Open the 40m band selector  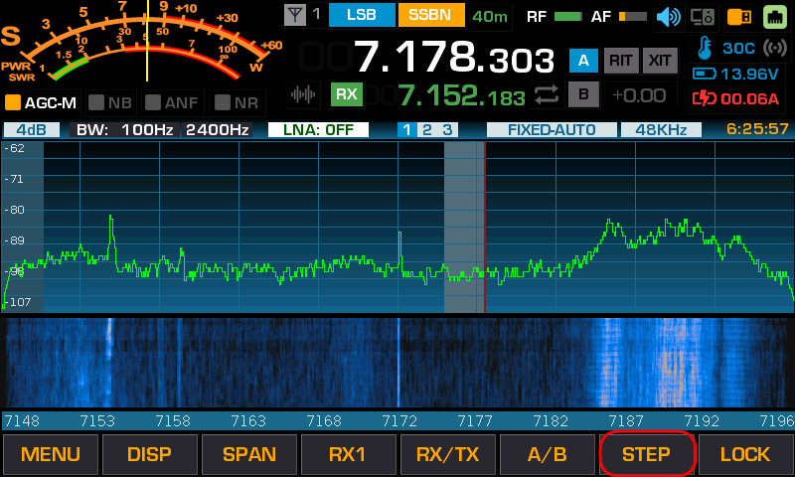click(489, 16)
